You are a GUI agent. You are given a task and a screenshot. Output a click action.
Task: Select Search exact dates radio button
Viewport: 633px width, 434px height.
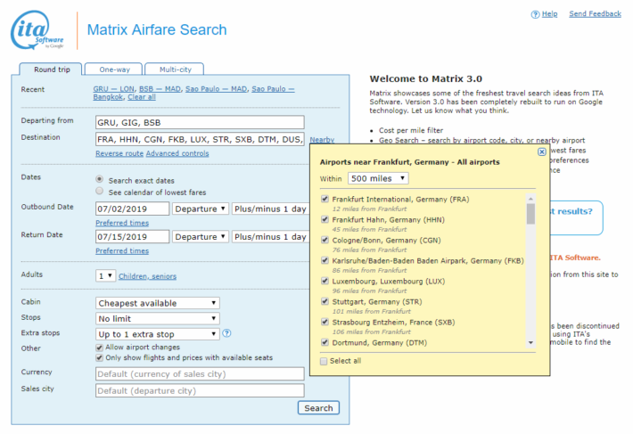tap(99, 179)
